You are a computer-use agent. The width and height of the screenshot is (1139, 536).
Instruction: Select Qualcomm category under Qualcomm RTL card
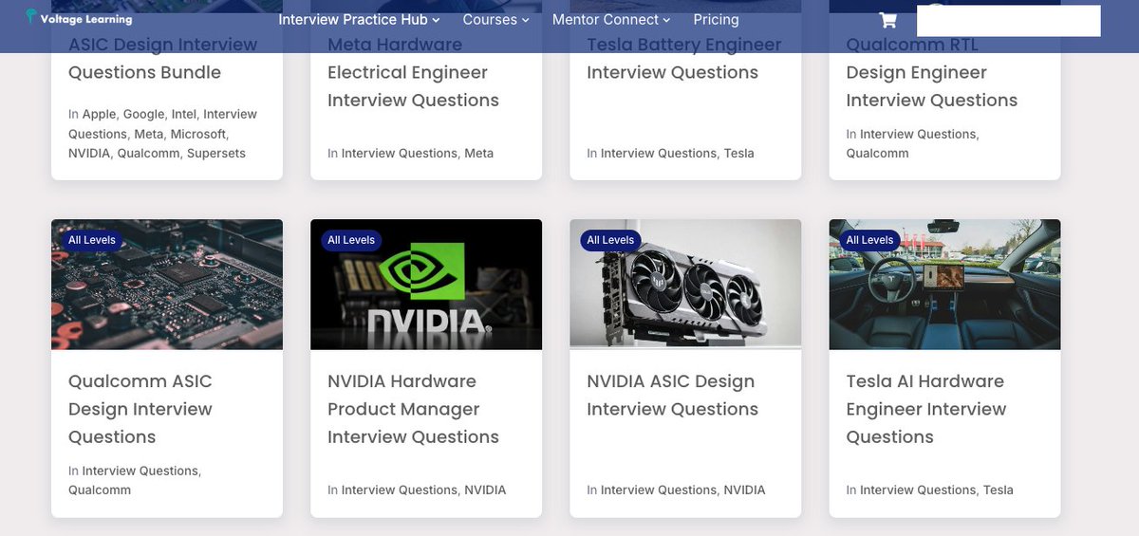coord(877,153)
